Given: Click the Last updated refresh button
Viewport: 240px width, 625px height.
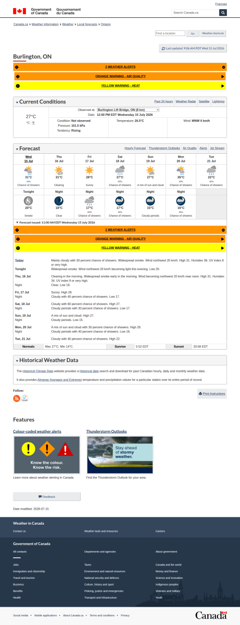Looking at the screenshot, I should pos(193,49).
